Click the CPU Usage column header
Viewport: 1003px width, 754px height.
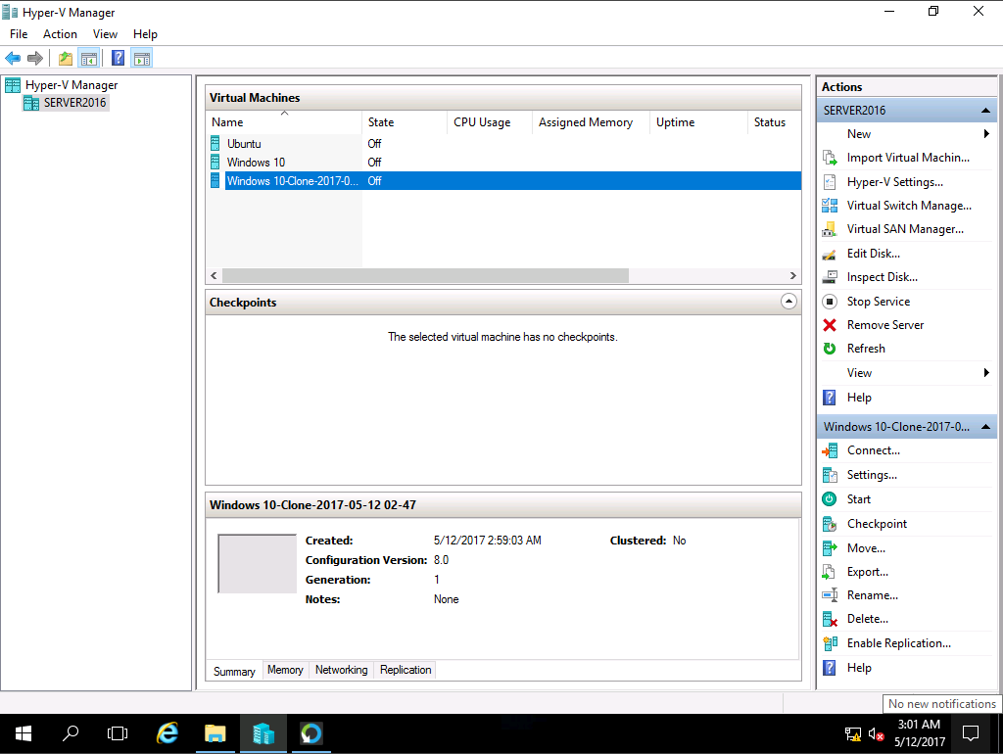490,122
